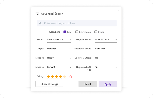The height and width of the screenshot is (98, 153).
Task: Open the Tempo dropdown showing Uptempo
Action: tap(59, 49)
